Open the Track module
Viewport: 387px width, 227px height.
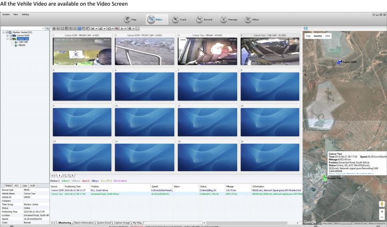[179, 20]
